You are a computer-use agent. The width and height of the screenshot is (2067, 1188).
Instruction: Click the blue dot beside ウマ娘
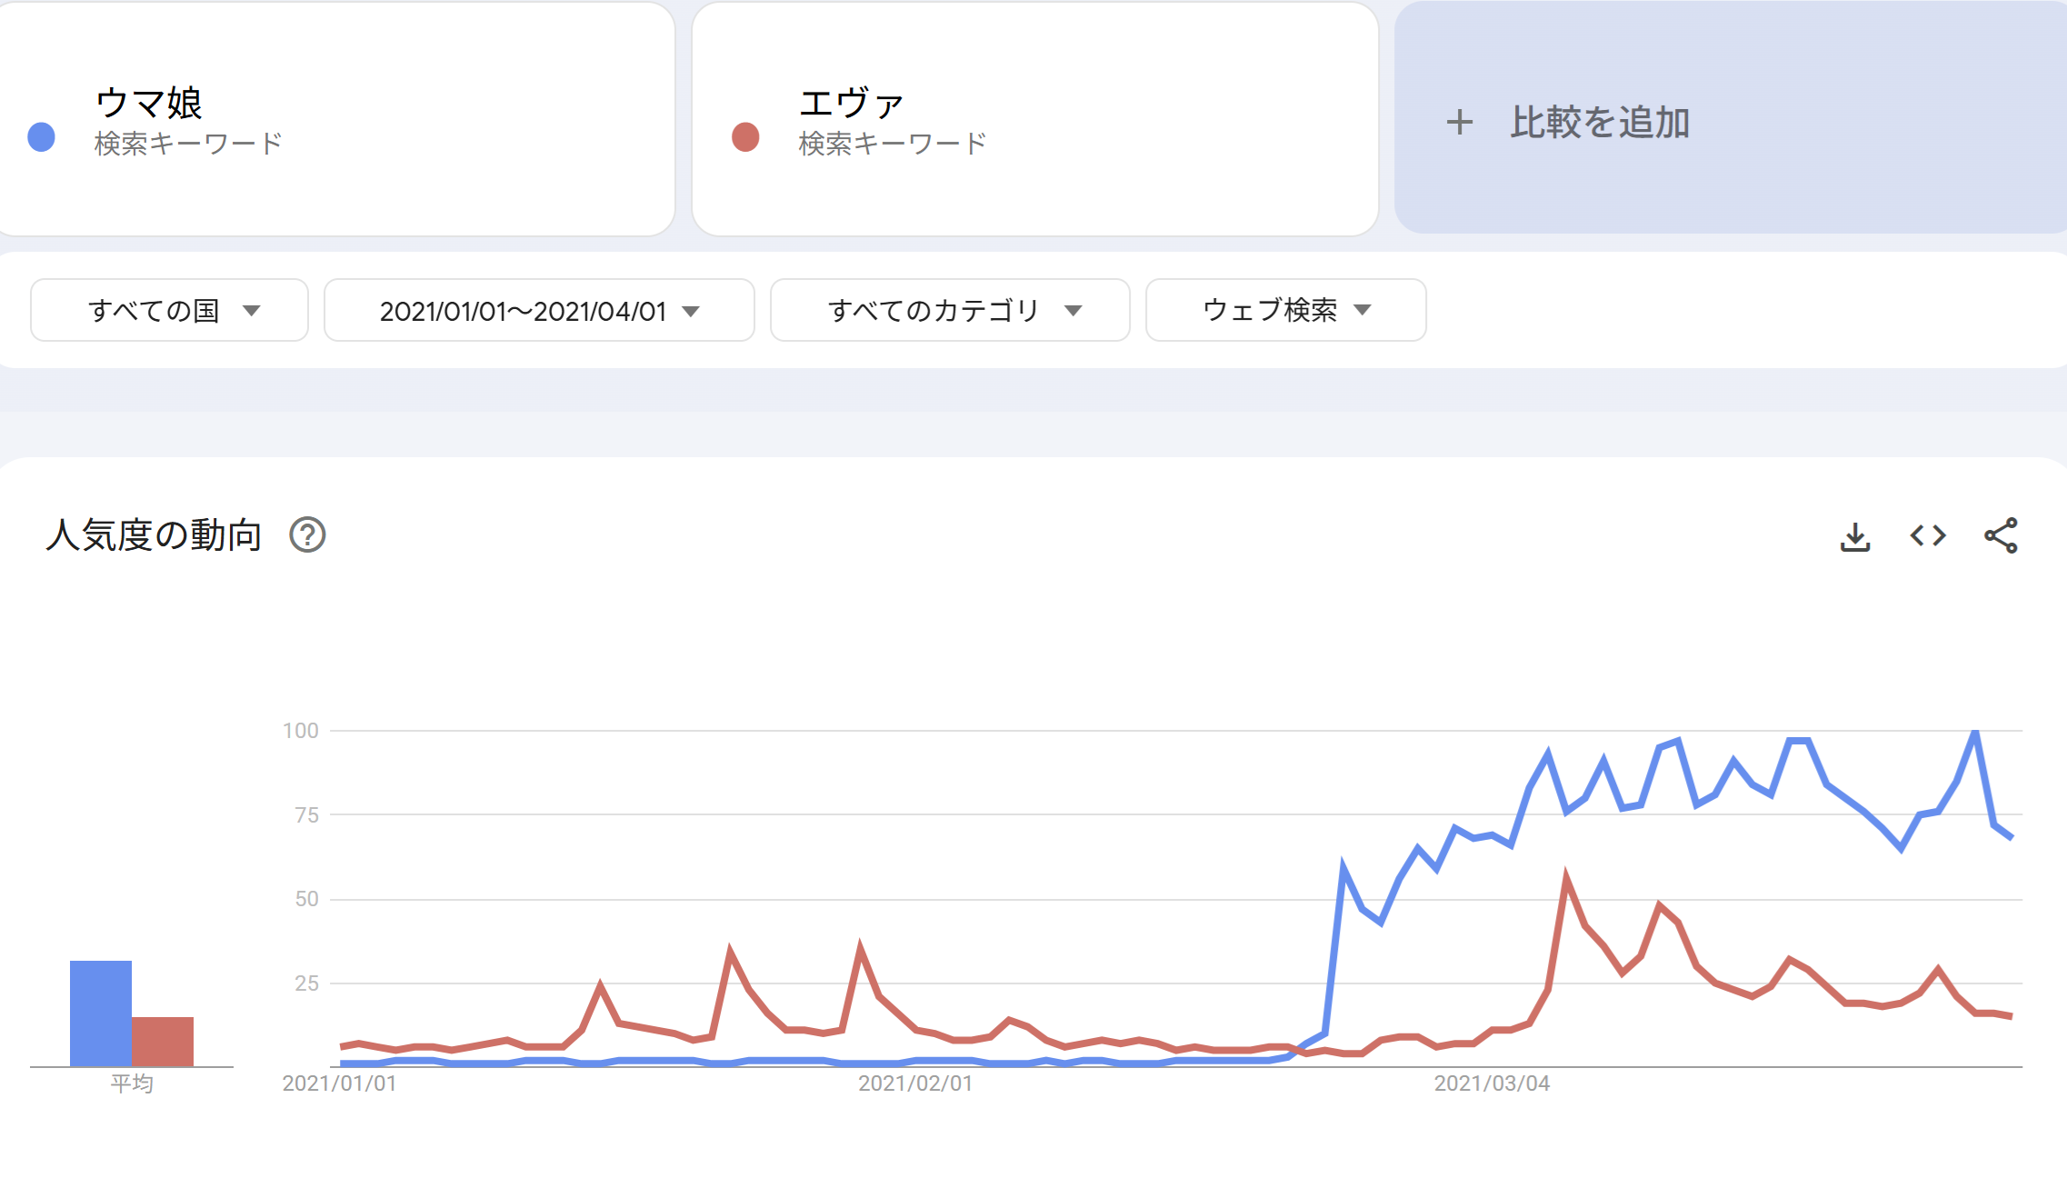(x=42, y=137)
